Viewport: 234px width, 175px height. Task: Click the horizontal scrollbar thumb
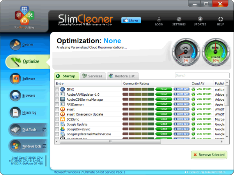click(x=110, y=142)
